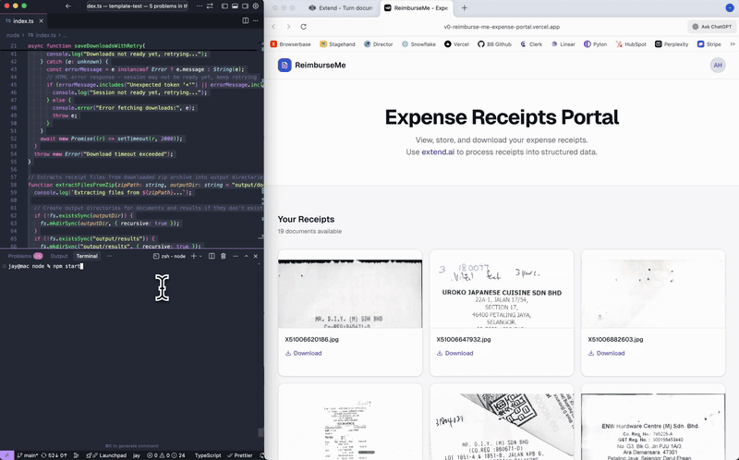Download receipt X51006620186.jpg

click(304, 353)
